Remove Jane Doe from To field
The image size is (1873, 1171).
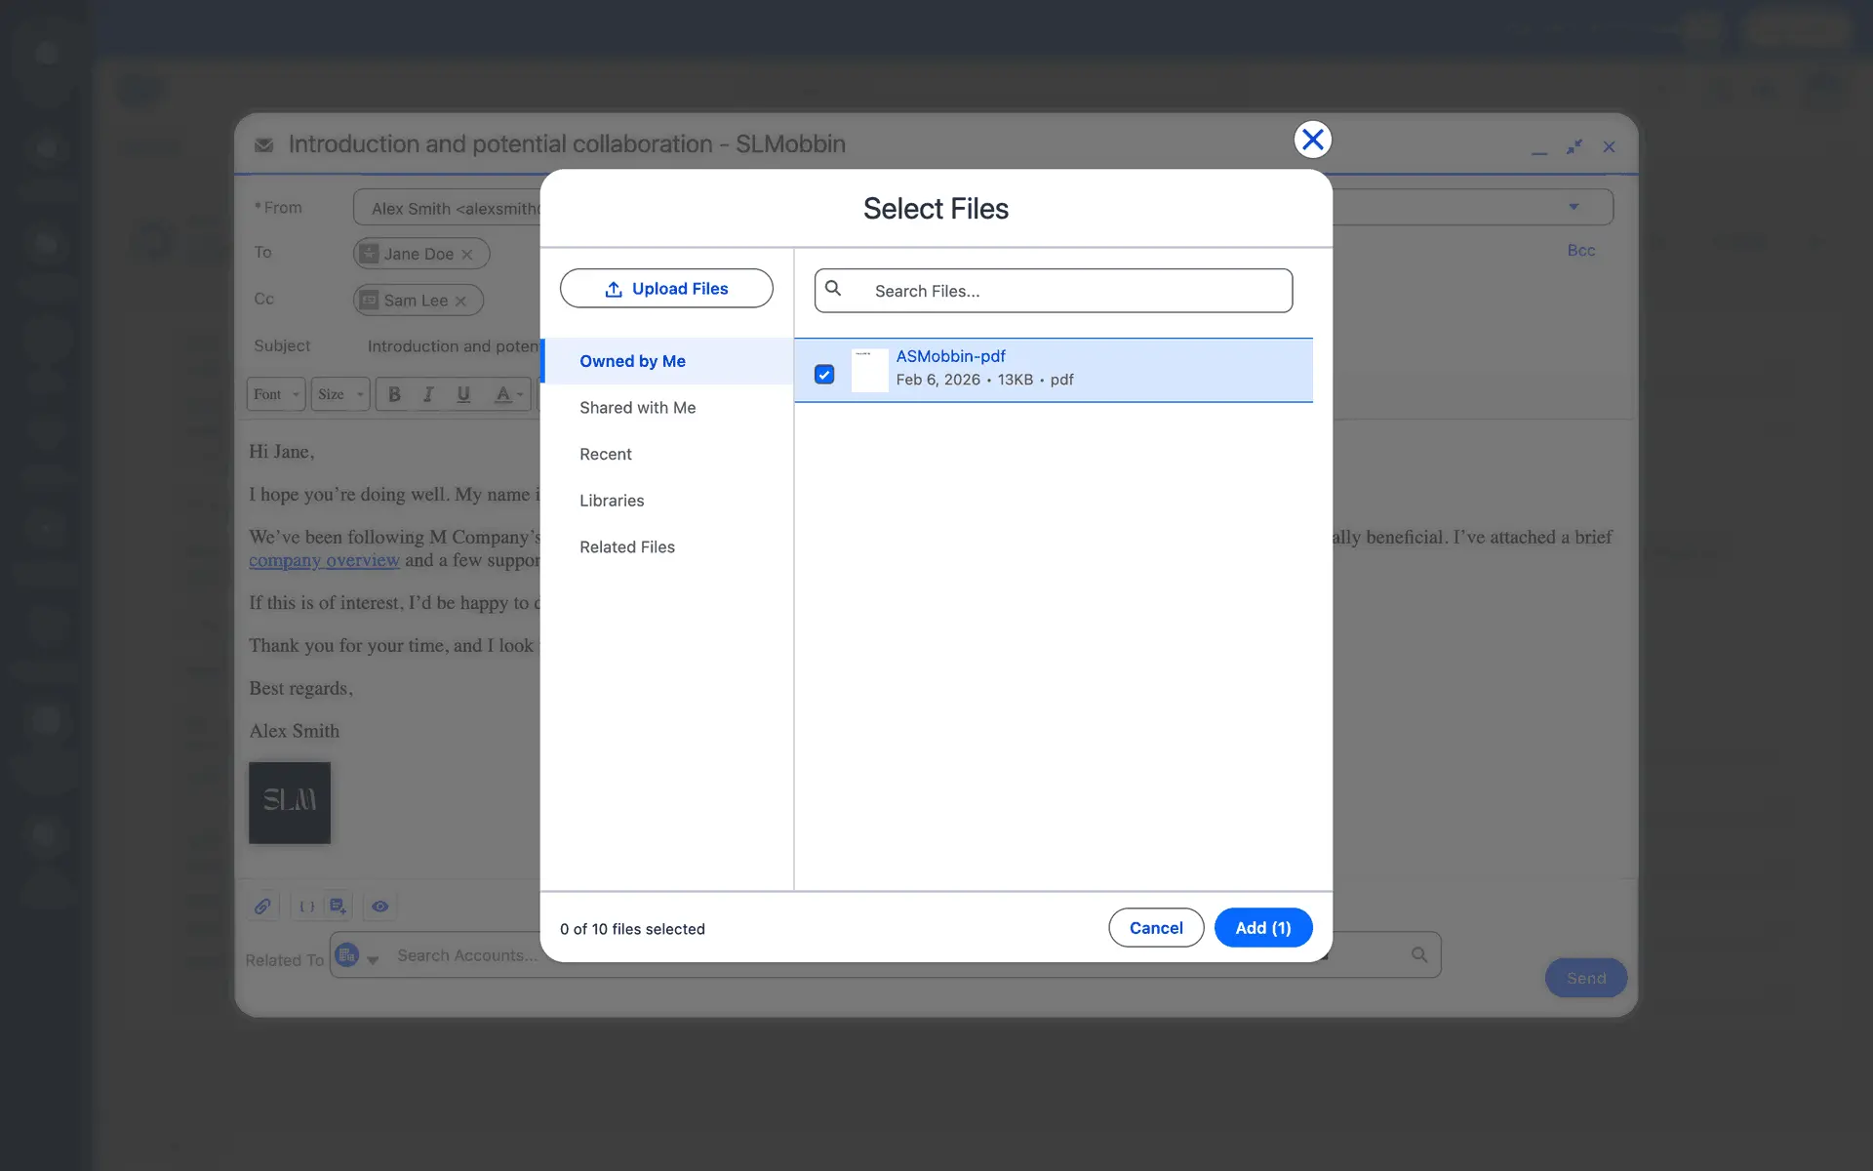(x=467, y=255)
